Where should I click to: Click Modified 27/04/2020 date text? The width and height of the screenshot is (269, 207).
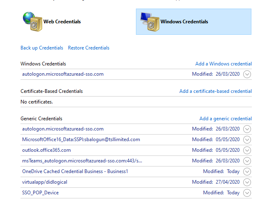216,182
